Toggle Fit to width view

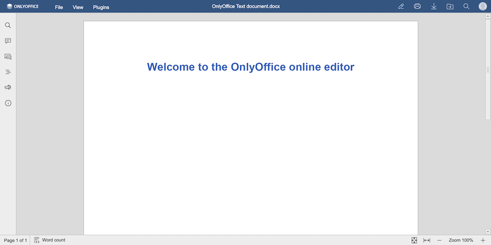click(x=427, y=240)
